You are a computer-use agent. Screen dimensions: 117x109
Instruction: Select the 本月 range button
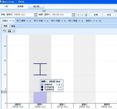109,15
